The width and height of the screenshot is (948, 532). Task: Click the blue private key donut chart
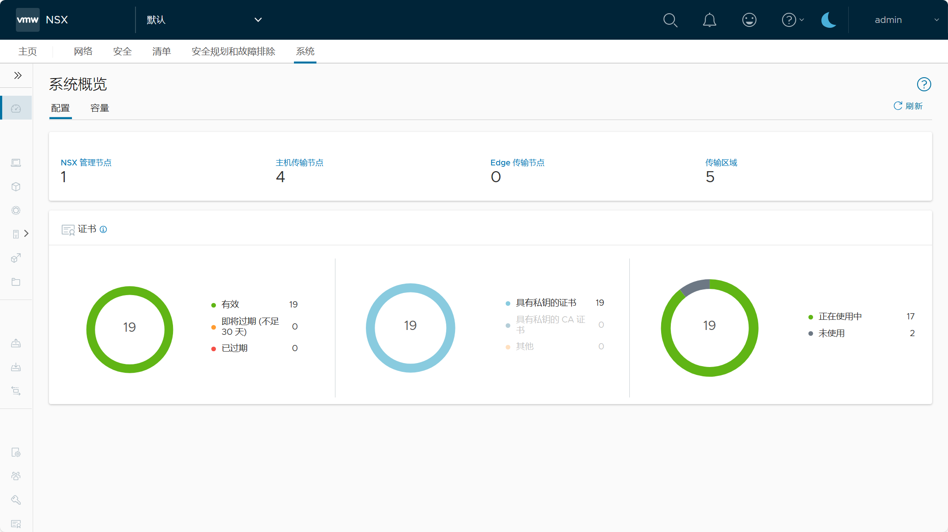pos(410,328)
